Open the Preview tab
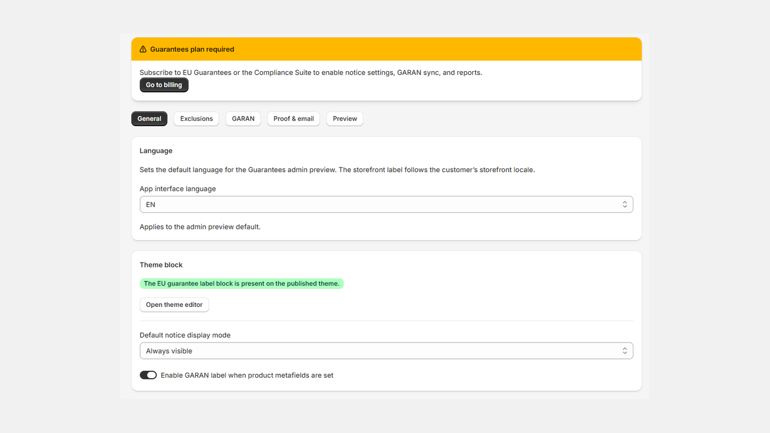 coord(345,119)
